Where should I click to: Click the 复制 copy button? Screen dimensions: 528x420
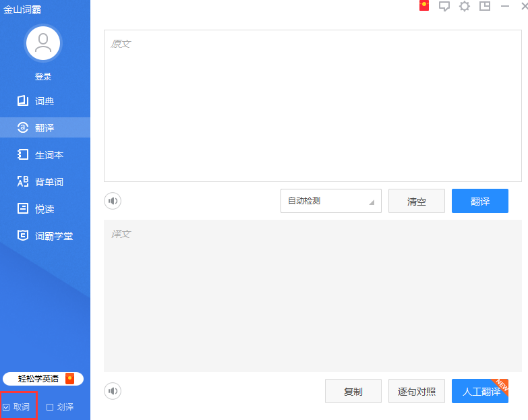point(353,391)
